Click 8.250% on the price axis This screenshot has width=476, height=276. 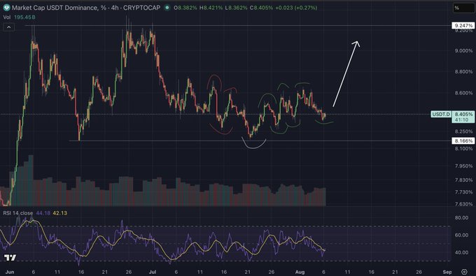pos(463,131)
